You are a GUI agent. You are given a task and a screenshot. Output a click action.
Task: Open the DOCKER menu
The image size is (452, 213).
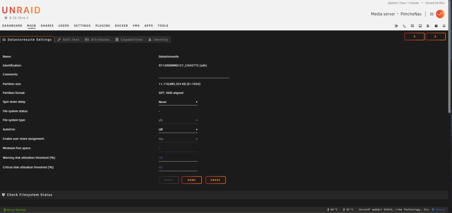coord(121,26)
